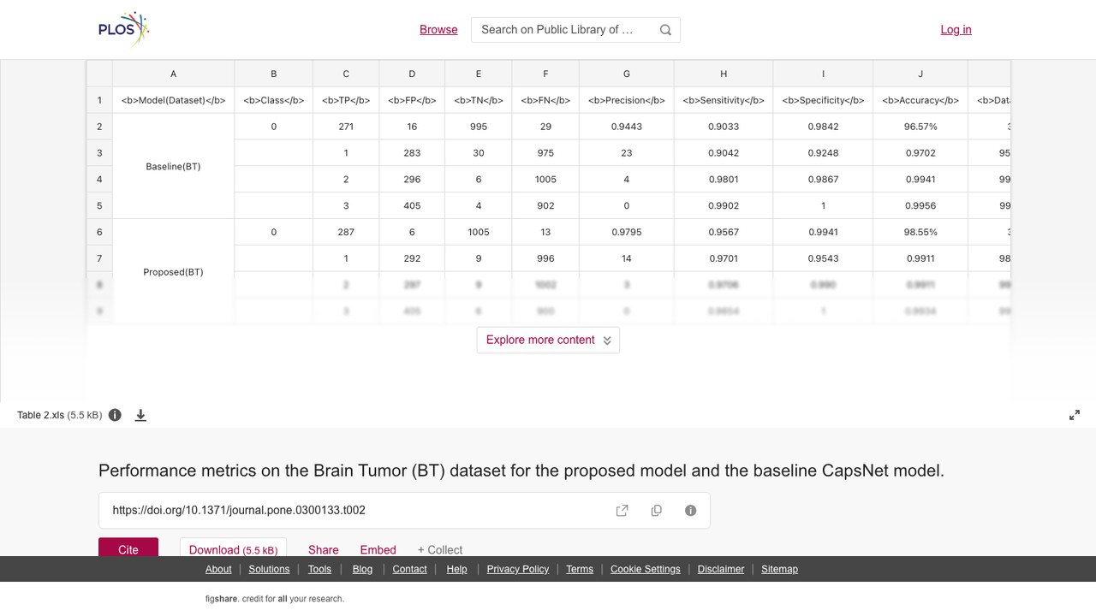The height and width of the screenshot is (616, 1096).
Task: Click the search magnifier icon
Action: tap(665, 30)
